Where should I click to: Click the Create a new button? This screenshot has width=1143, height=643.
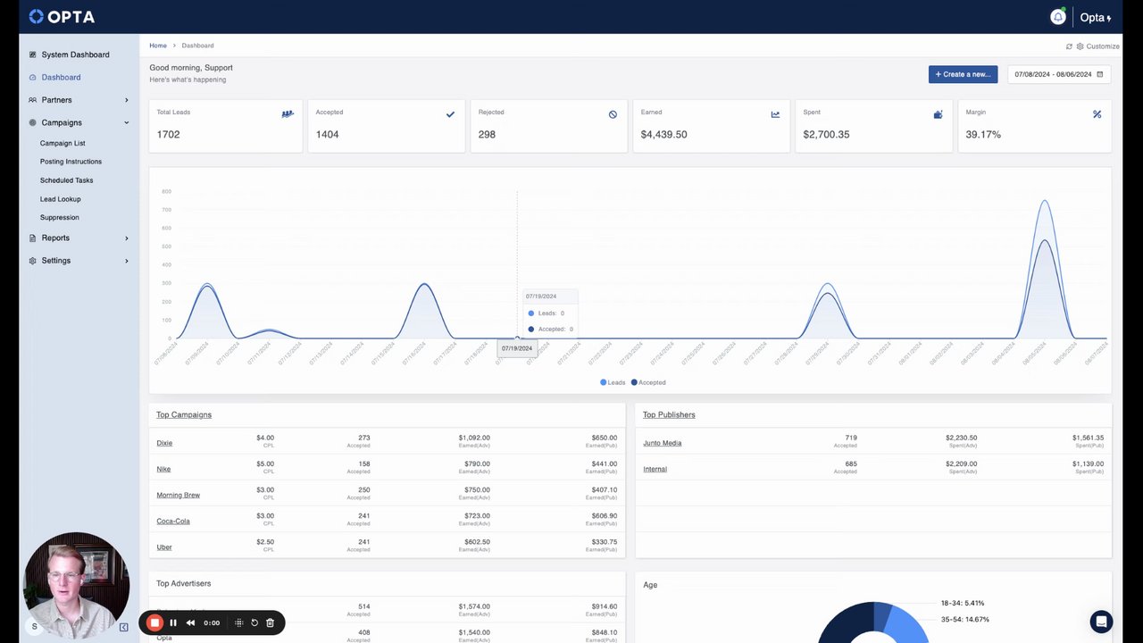(963, 74)
